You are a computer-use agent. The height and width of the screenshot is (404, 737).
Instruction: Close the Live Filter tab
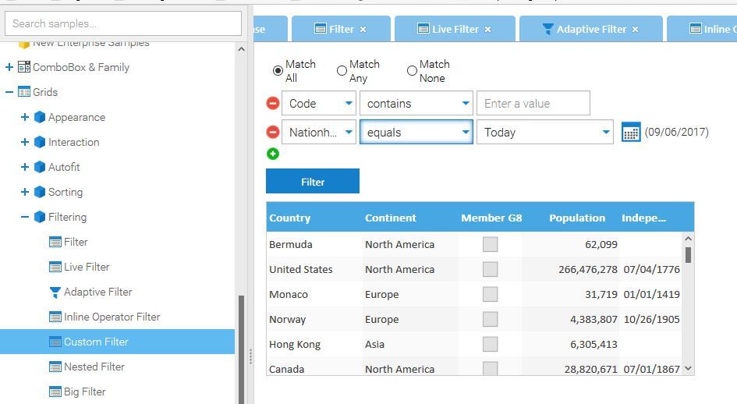tap(487, 29)
